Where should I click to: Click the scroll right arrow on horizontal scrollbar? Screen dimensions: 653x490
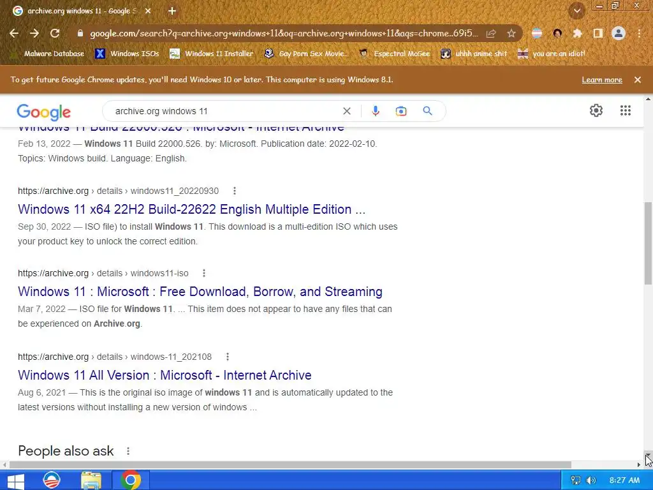[639, 464]
